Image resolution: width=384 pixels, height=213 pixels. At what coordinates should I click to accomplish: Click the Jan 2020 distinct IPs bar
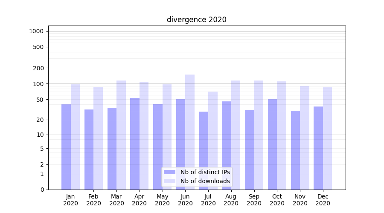66,147
